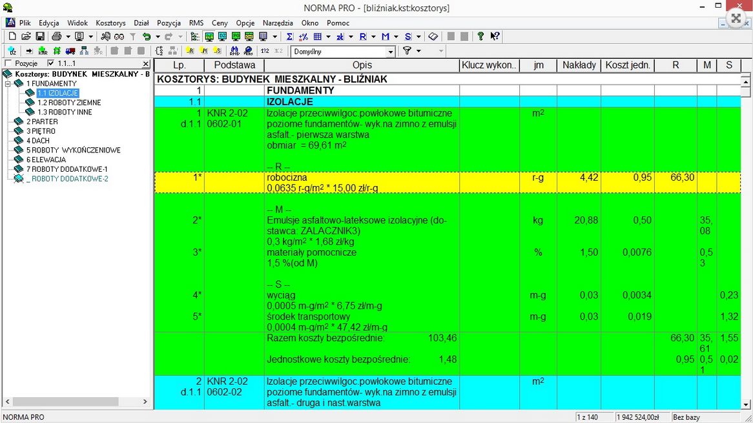
Task: Select 6 ELEWACJA in tree
Action: (46, 160)
